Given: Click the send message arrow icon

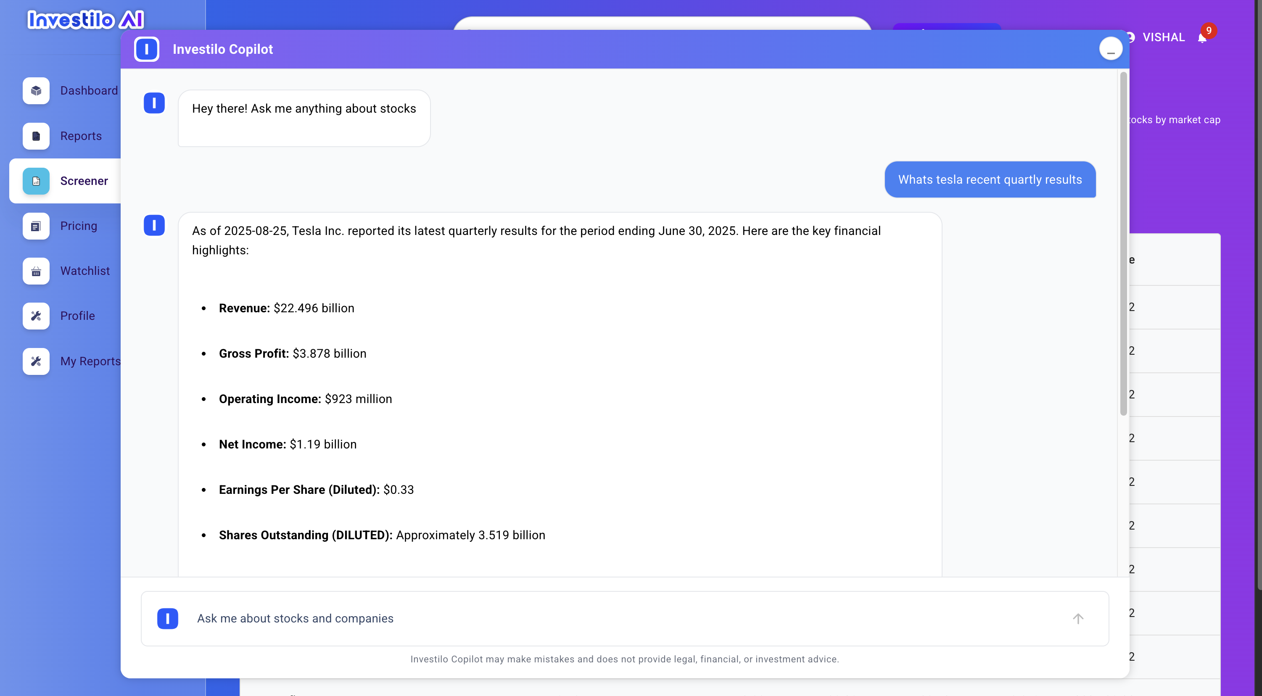Looking at the screenshot, I should point(1078,619).
